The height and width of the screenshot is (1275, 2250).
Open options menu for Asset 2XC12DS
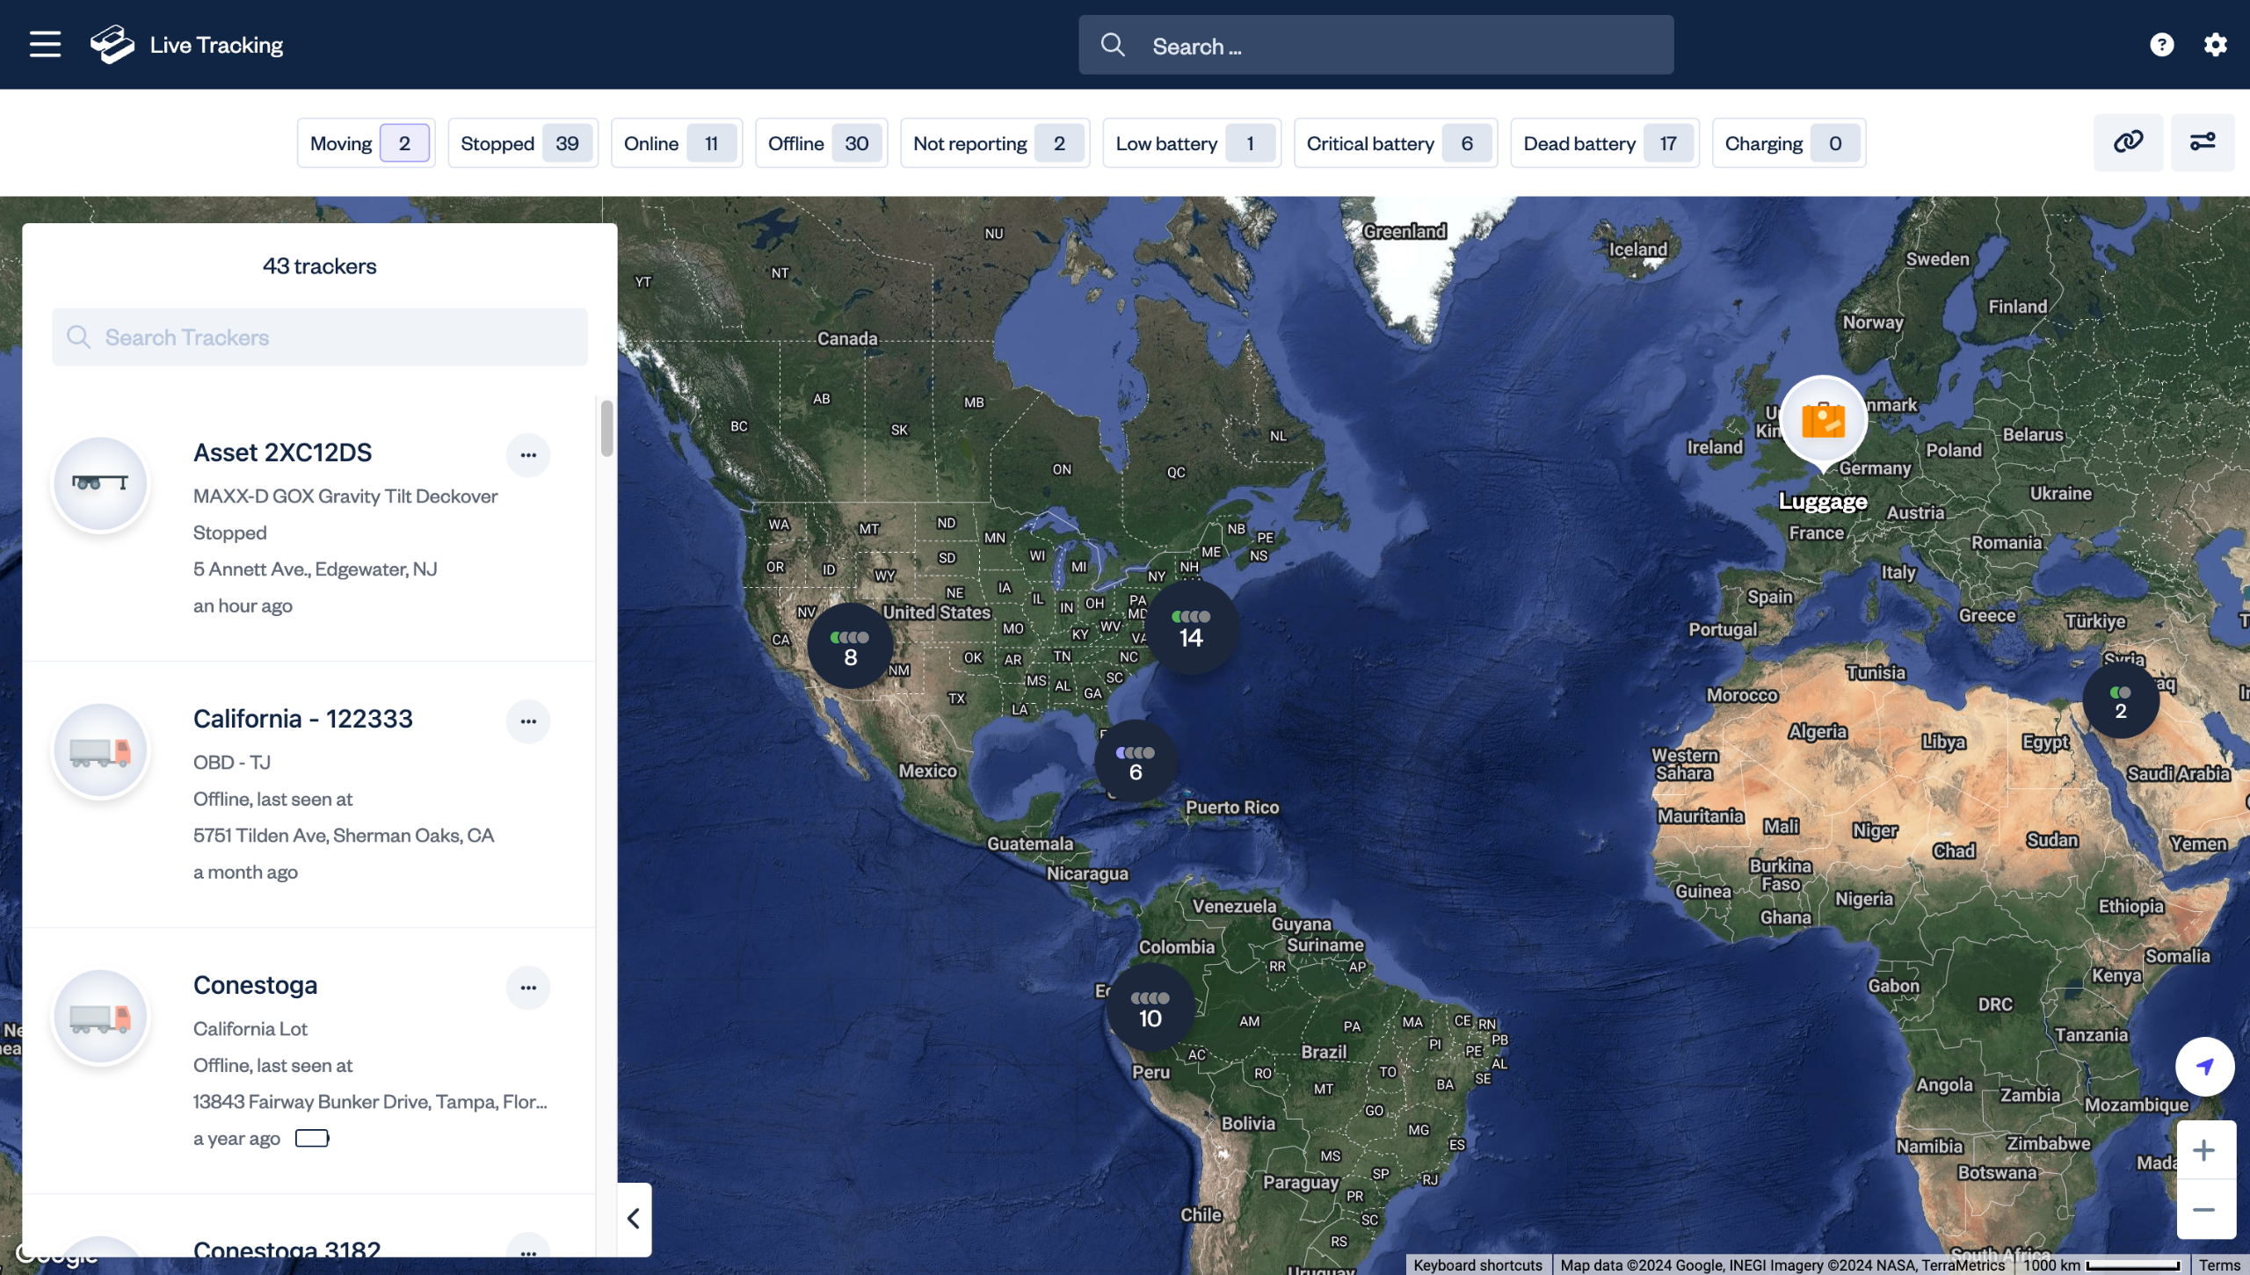click(x=527, y=455)
